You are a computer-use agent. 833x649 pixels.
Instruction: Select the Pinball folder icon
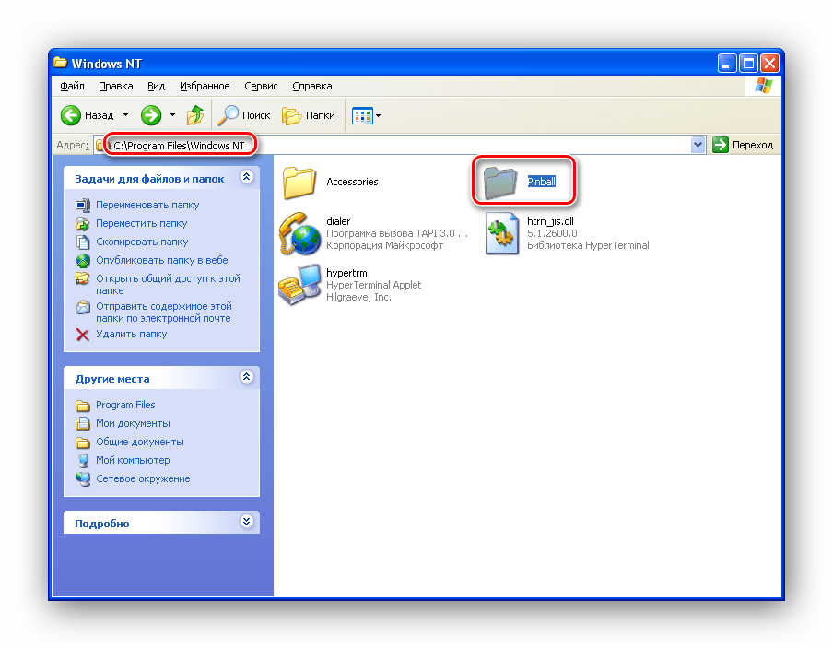pos(500,183)
